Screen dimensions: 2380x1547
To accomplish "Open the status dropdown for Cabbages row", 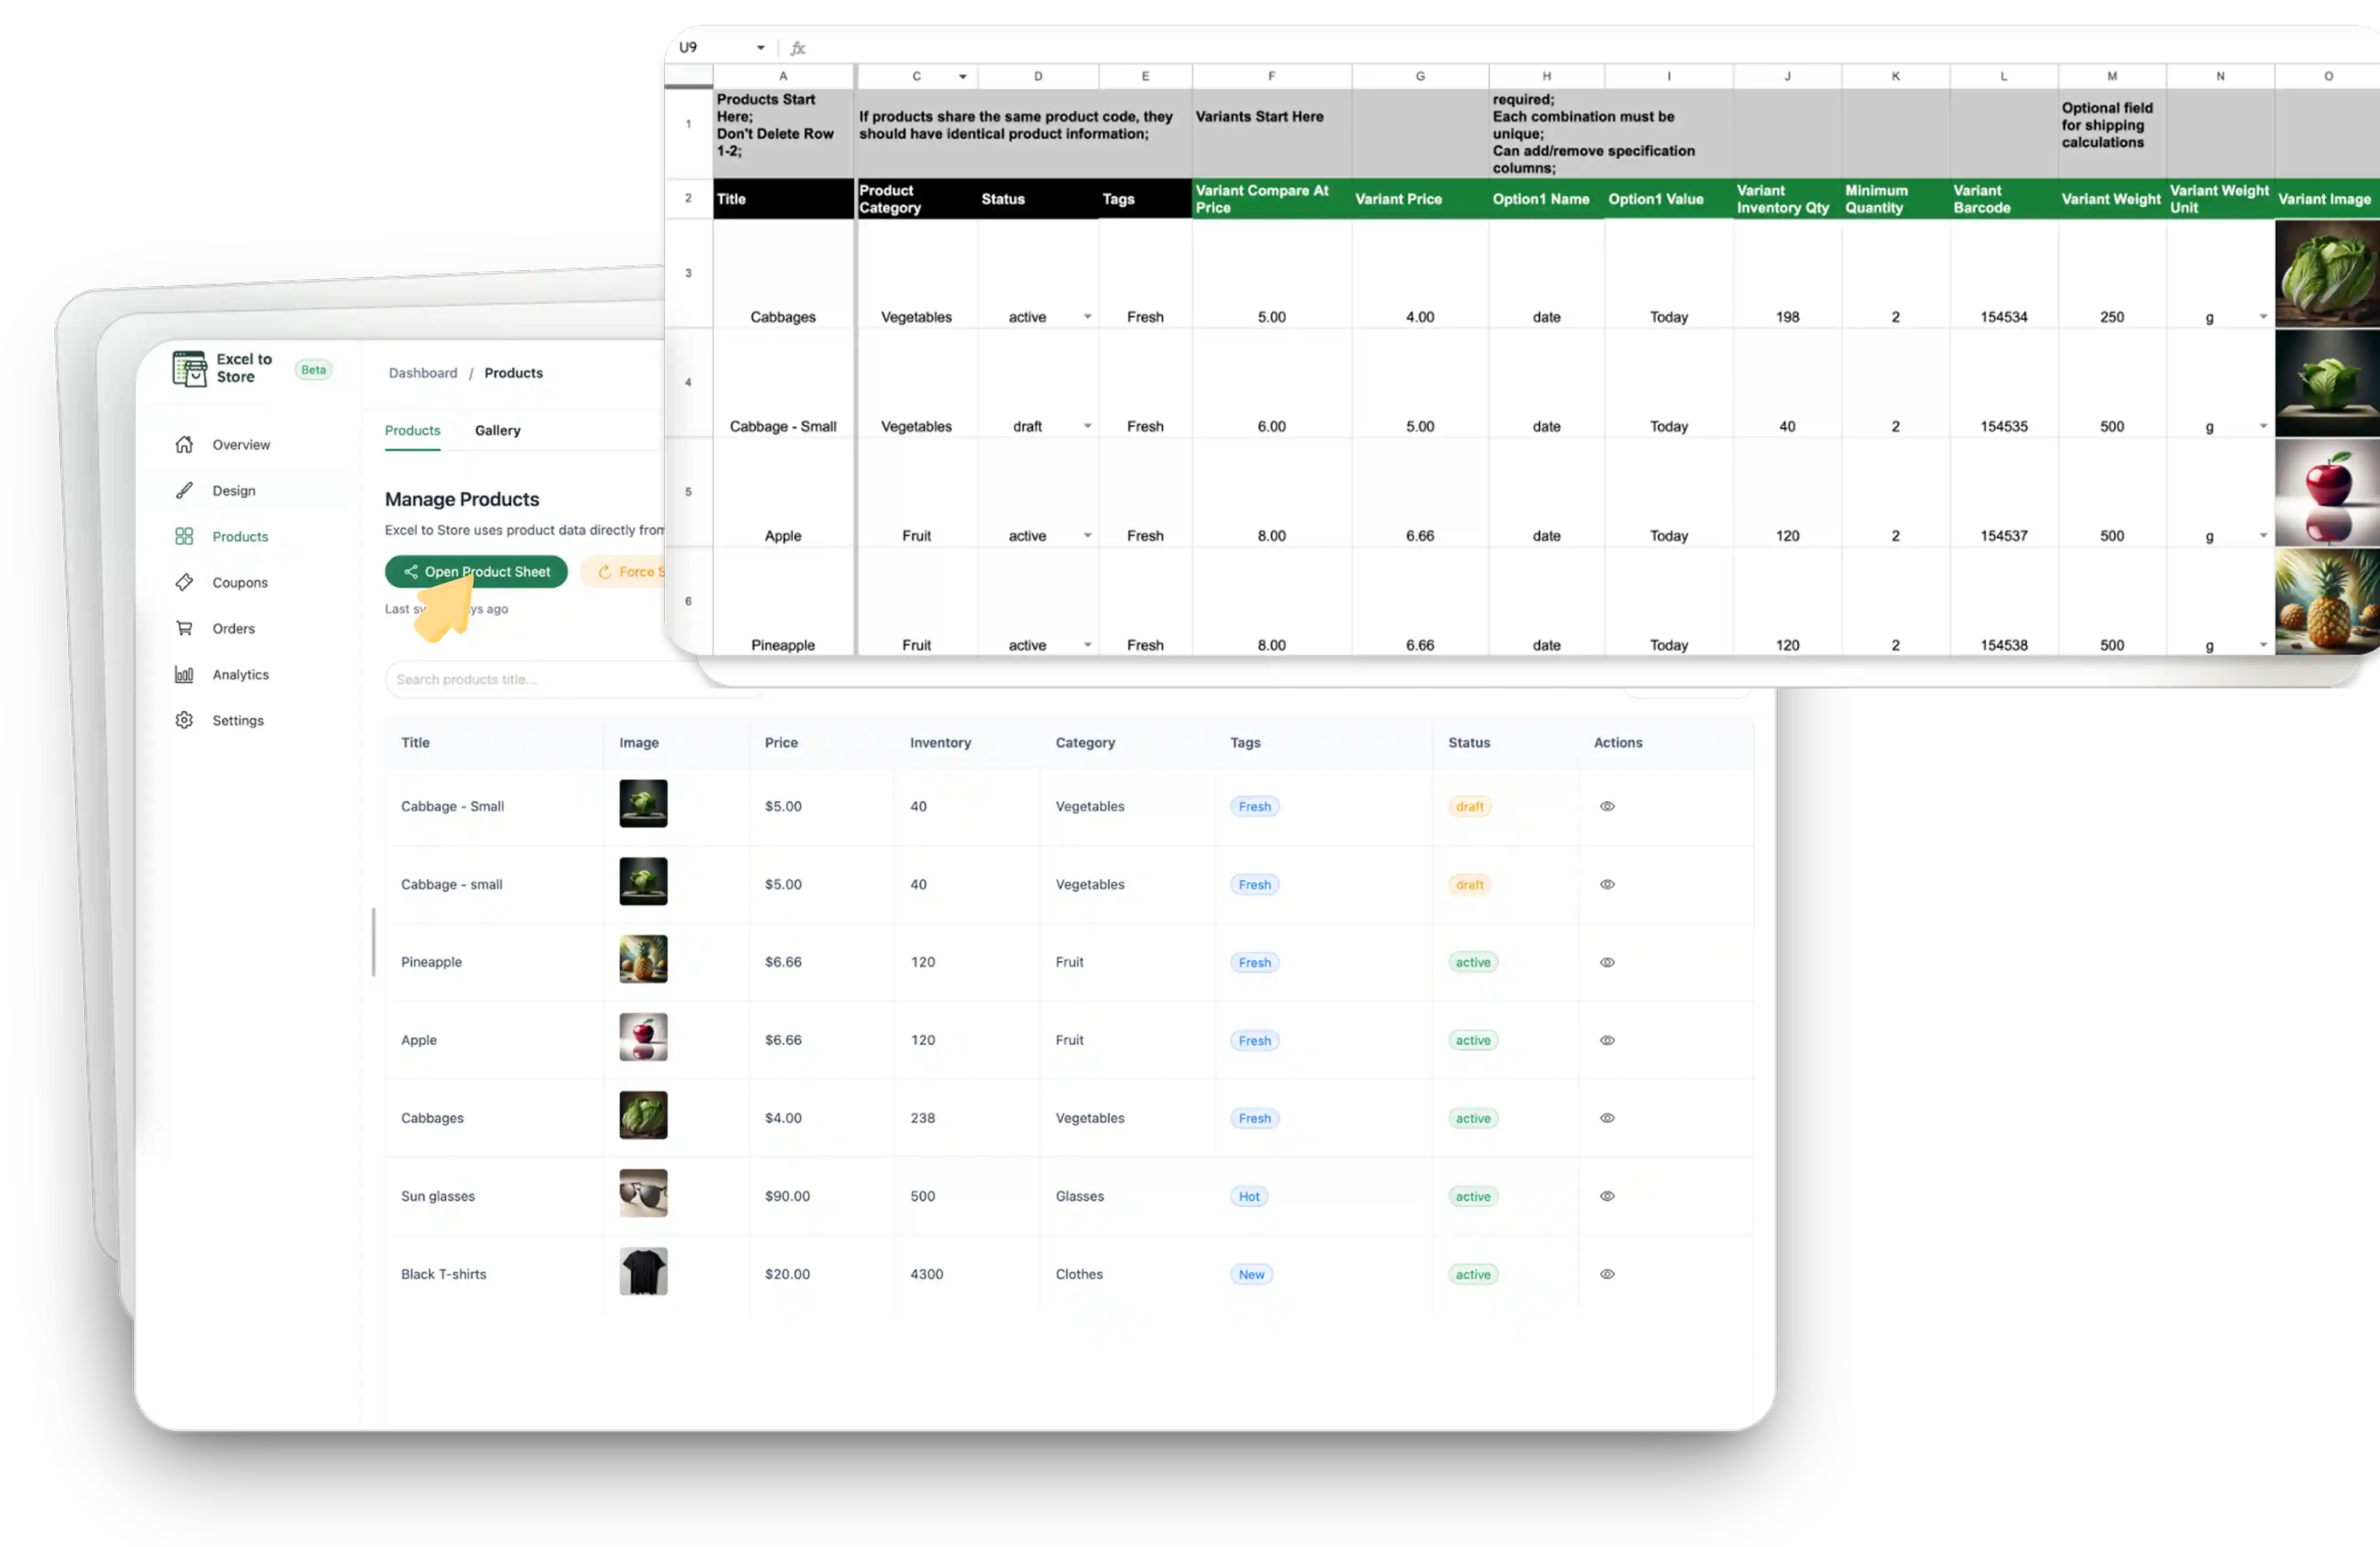I will point(1088,316).
